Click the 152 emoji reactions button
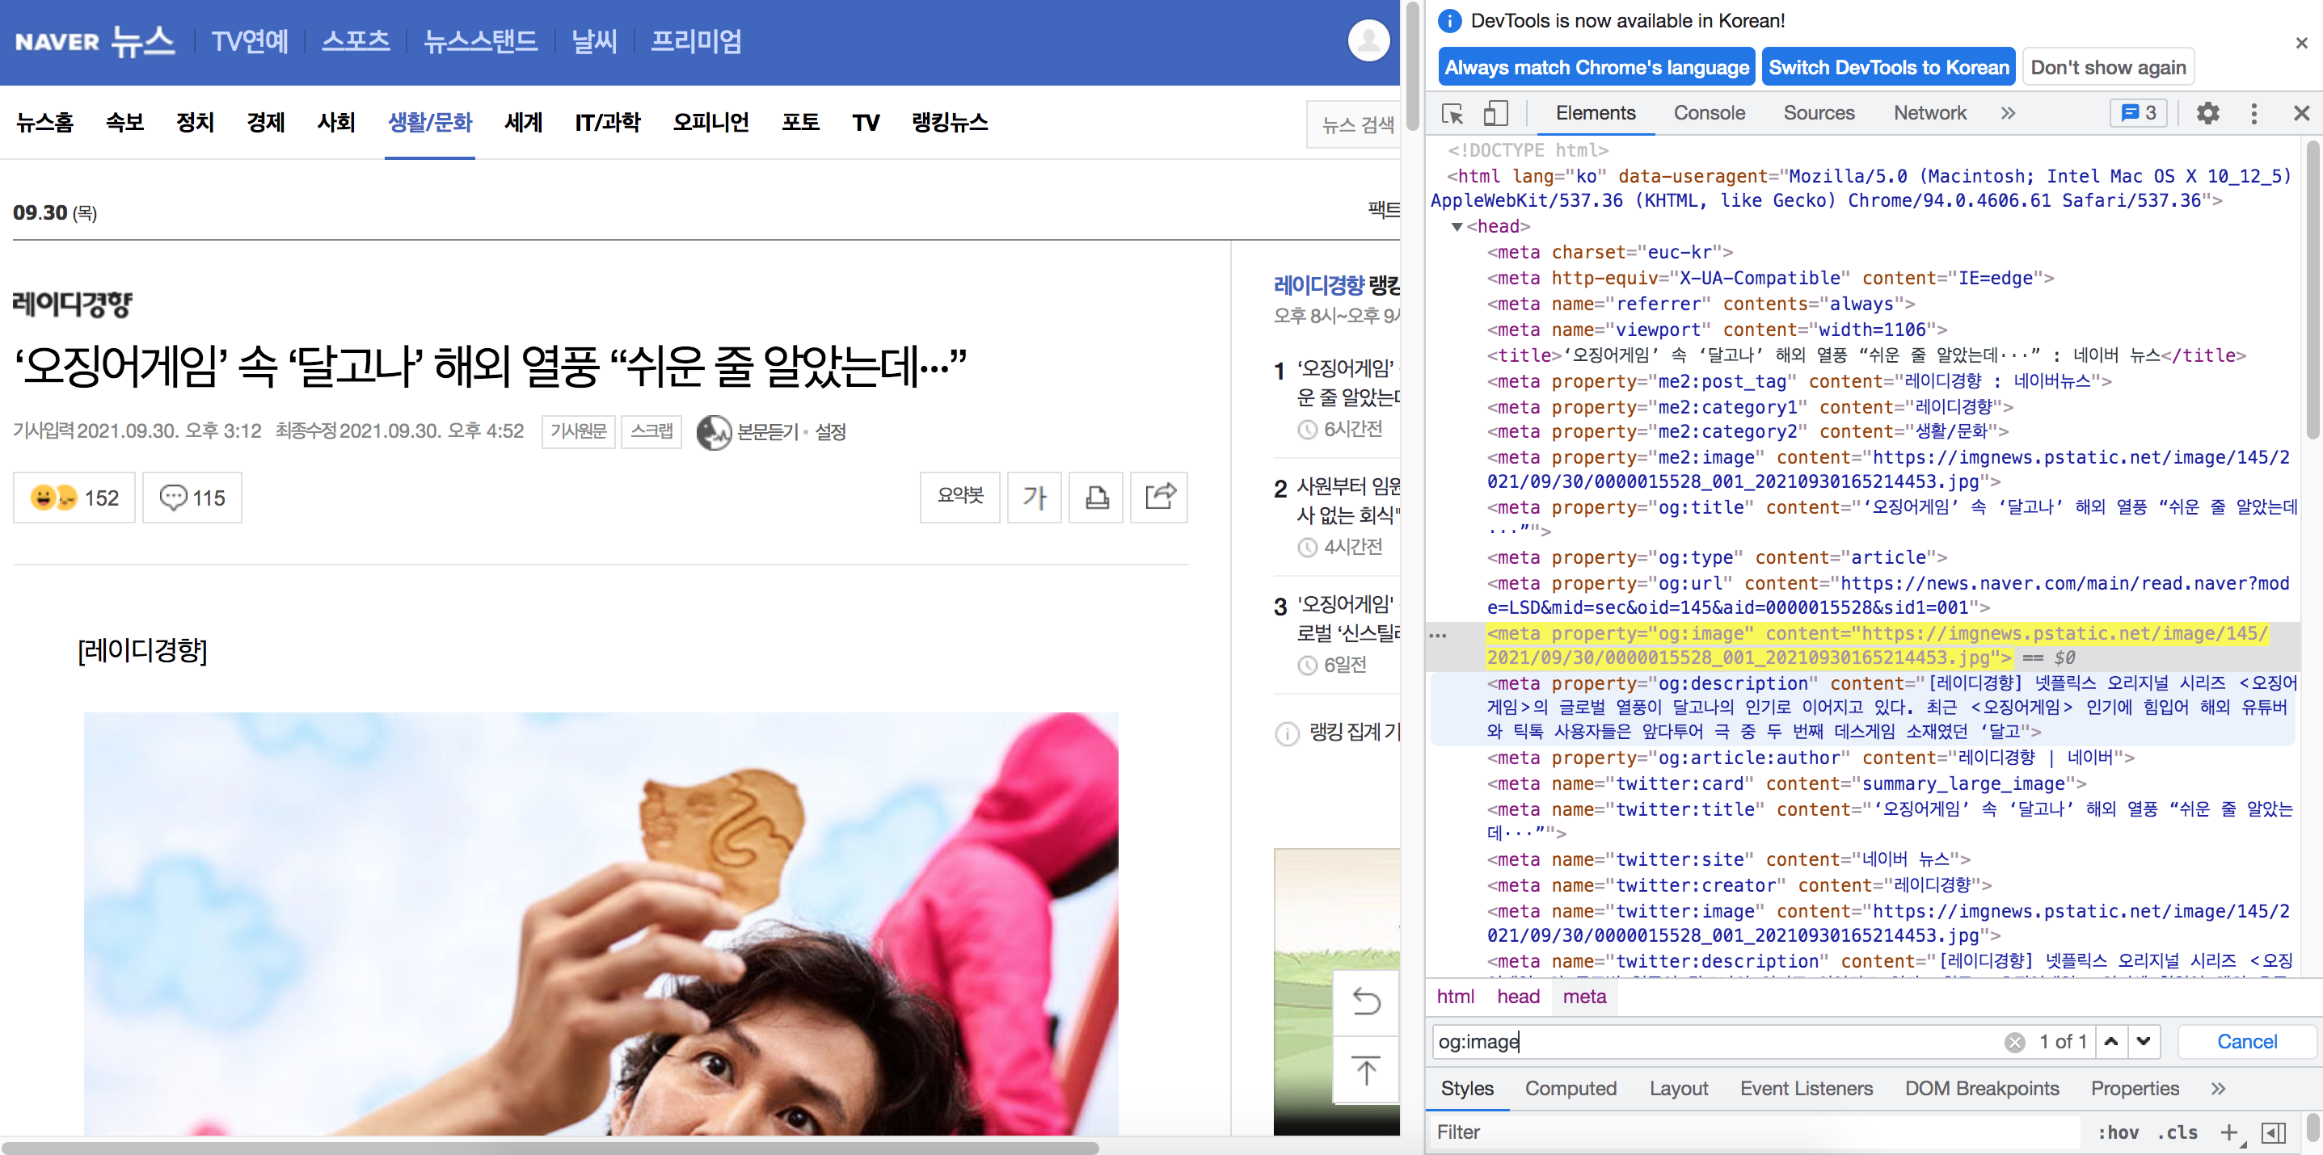The image size is (2323, 1155). click(x=74, y=498)
